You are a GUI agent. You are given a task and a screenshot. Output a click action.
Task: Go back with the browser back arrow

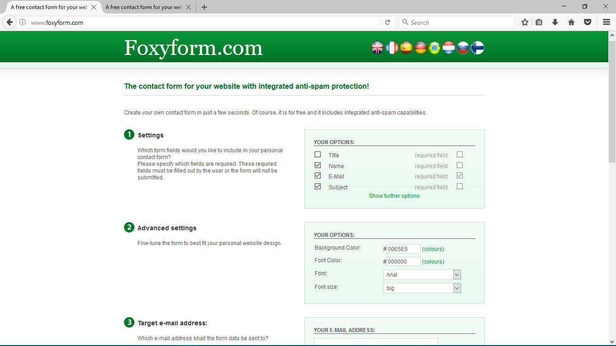tap(9, 22)
